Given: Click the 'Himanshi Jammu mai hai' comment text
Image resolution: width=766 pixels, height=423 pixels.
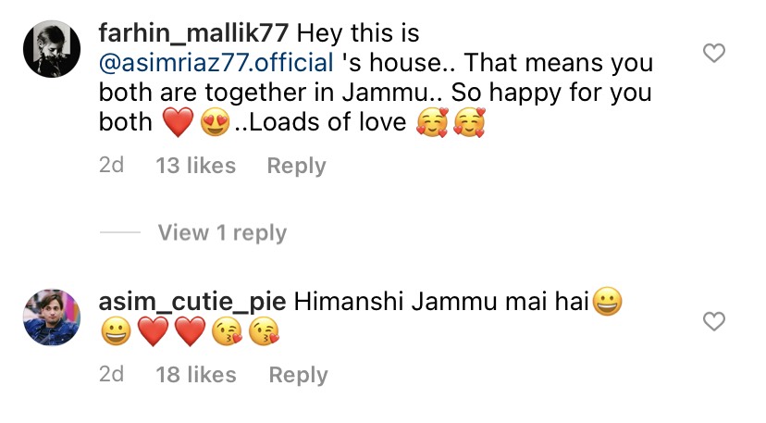Looking at the screenshot, I should coord(441,302).
